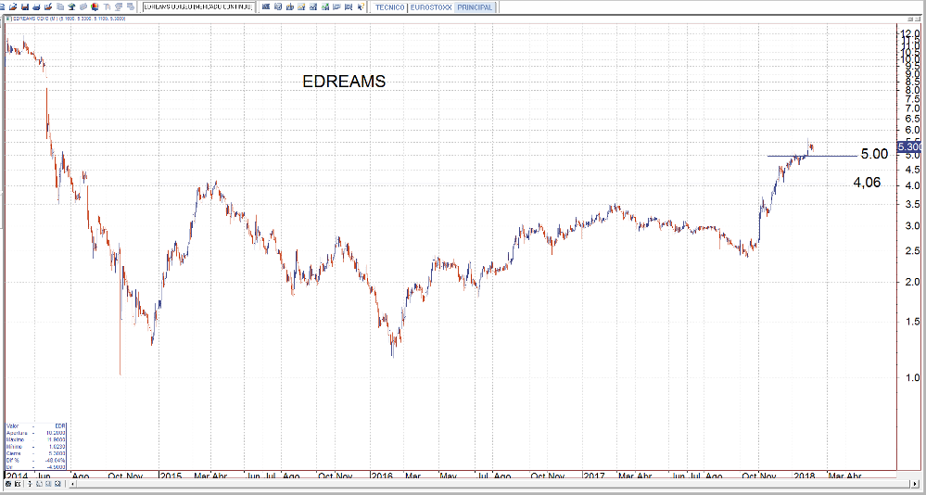The image size is (926, 495).
Task: Click the open folder icon in toolbar
Action: point(12,7)
